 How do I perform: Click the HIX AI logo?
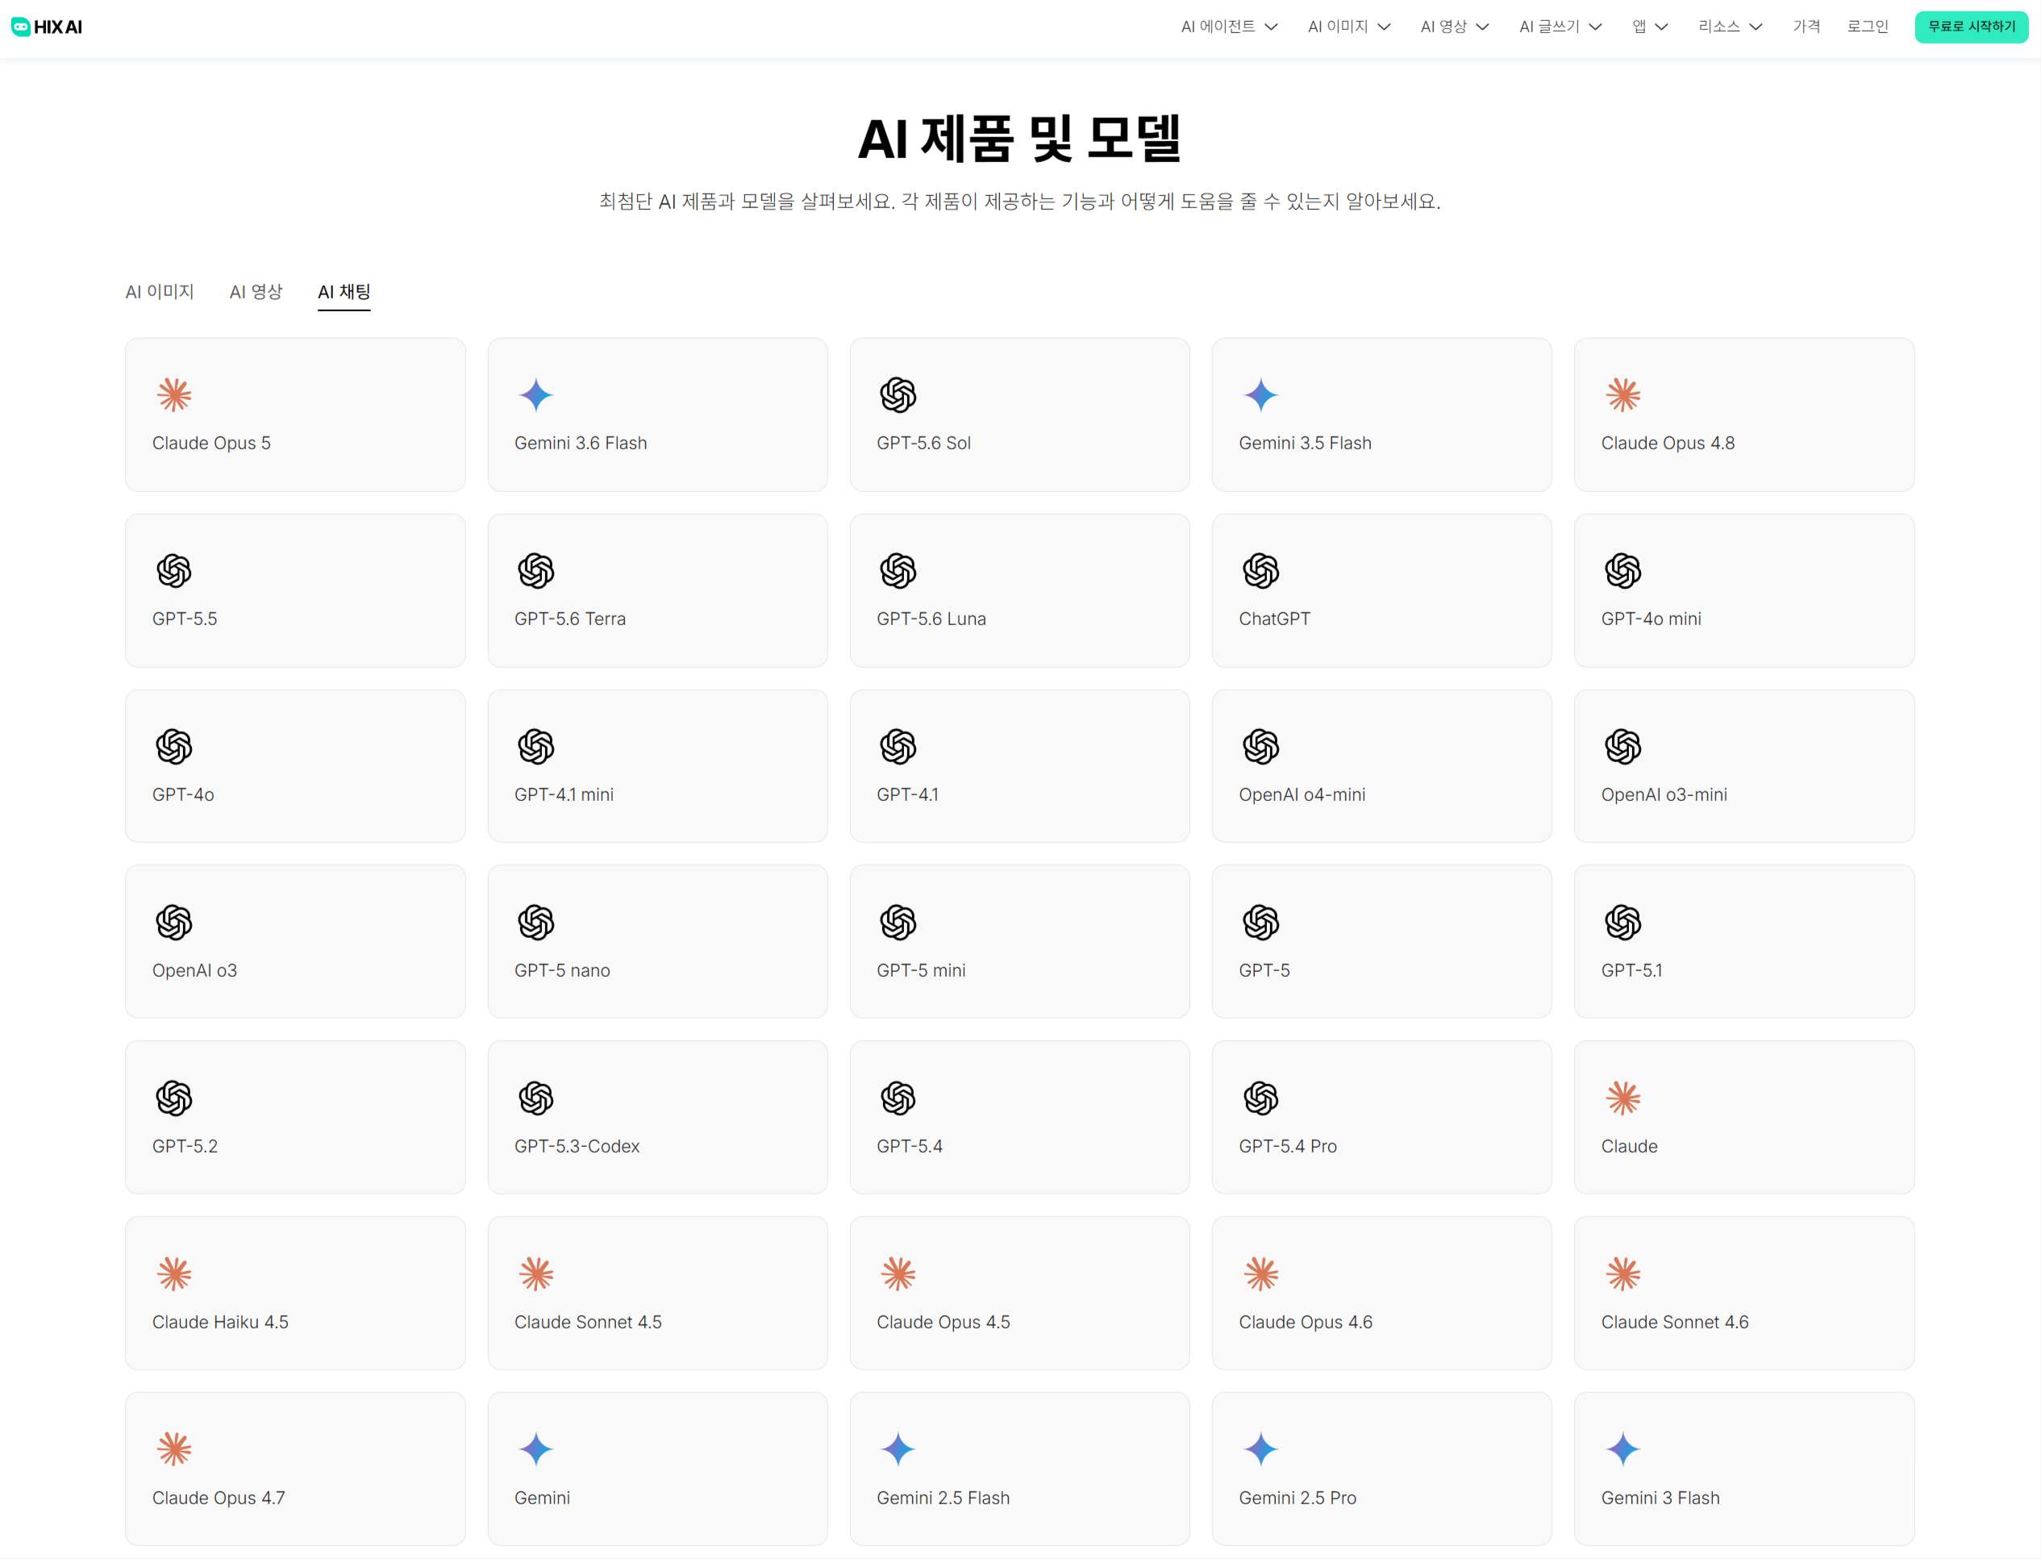(47, 27)
